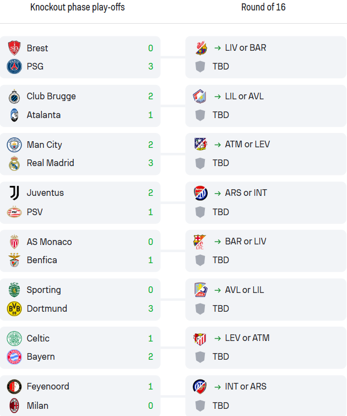Select the ATM or LEV placeholder text
The image size is (347, 416).
point(247,145)
